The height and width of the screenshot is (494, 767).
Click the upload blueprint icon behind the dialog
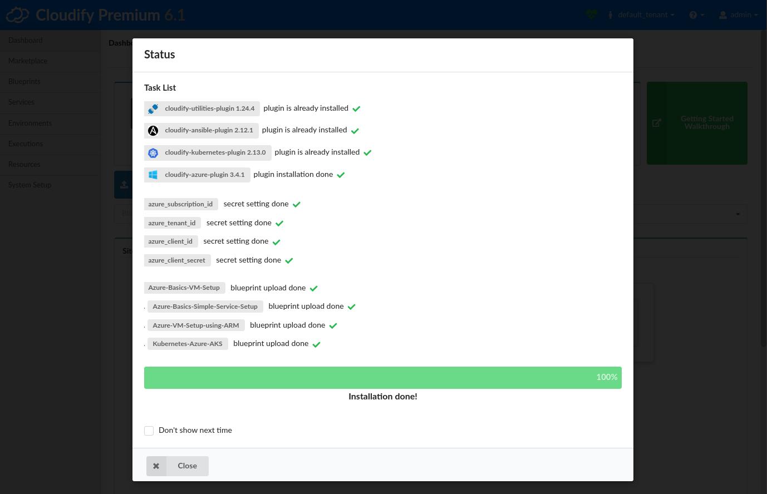(124, 184)
